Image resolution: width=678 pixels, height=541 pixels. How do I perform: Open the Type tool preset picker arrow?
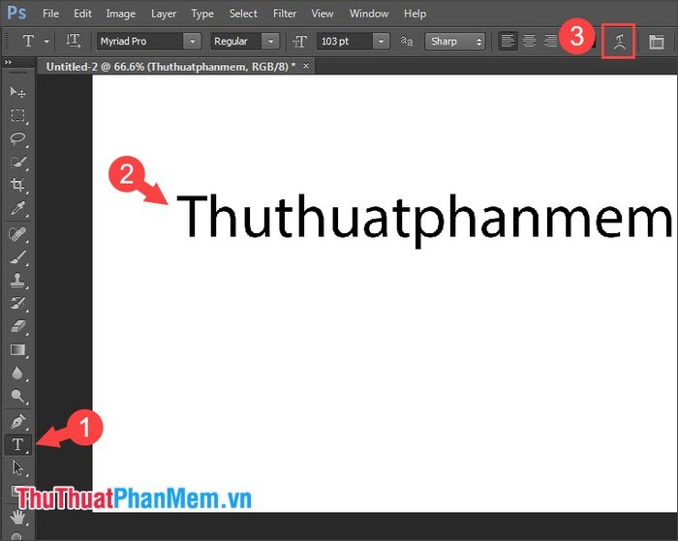(46, 42)
